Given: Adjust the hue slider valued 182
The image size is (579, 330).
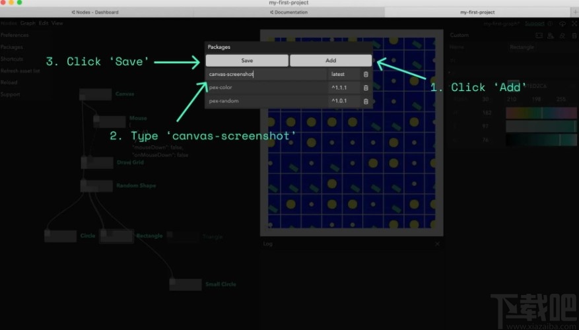Looking at the screenshot, I should 541,113.
